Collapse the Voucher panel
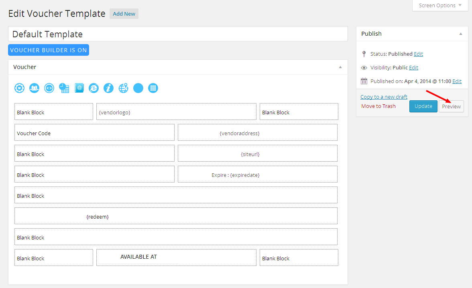The height and width of the screenshot is (288, 472). (340, 67)
